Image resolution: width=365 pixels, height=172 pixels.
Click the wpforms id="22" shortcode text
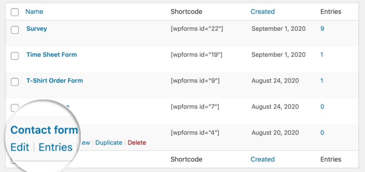click(197, 29)
